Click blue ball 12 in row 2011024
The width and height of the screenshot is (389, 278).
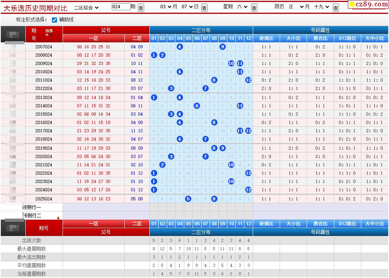(248, 80)
